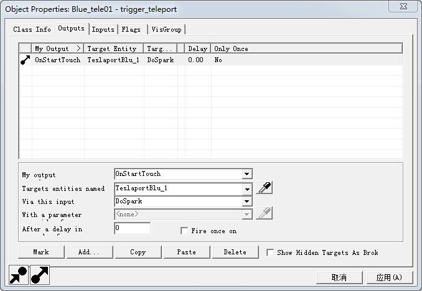Click the After a delay input field

pyautogui.click(x=132, y=228)
